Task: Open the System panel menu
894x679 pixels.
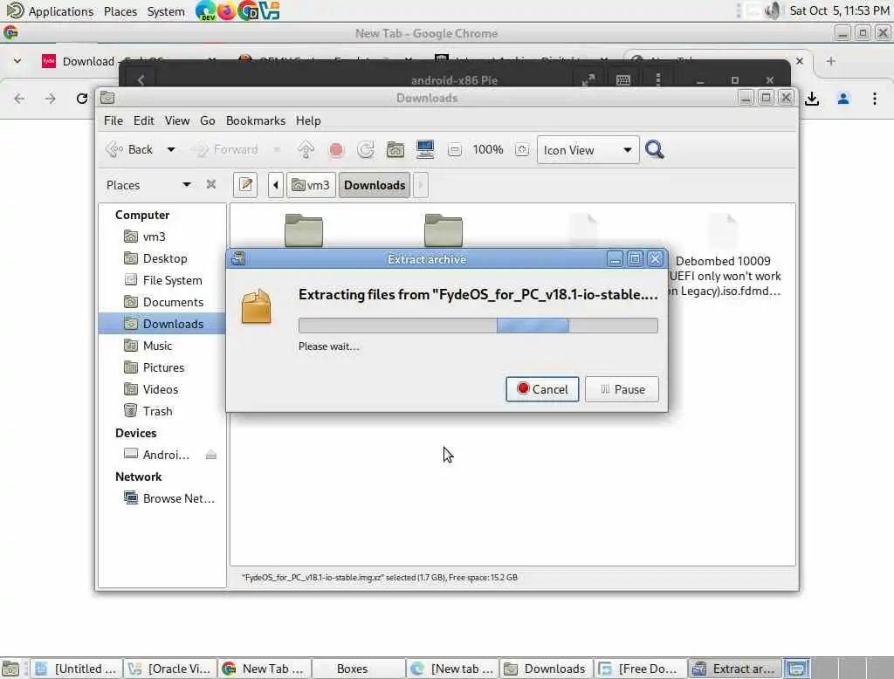Action: (166, 11)
